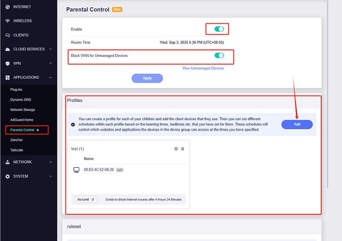Screen dimensions: 342x241
Task: Toggle Block WAN for Unmanaged Devices
Action: point(219,55)
